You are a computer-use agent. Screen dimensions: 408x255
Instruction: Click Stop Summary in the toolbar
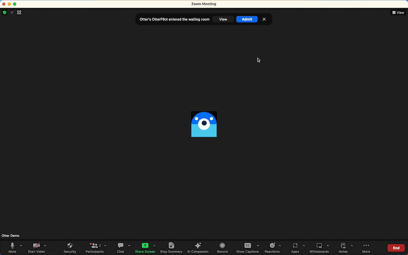(x=171, y=248)
